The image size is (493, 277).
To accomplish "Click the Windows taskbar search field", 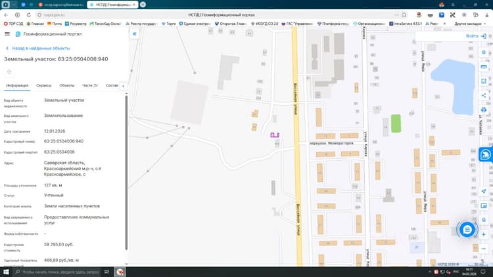I will (57, 272).
